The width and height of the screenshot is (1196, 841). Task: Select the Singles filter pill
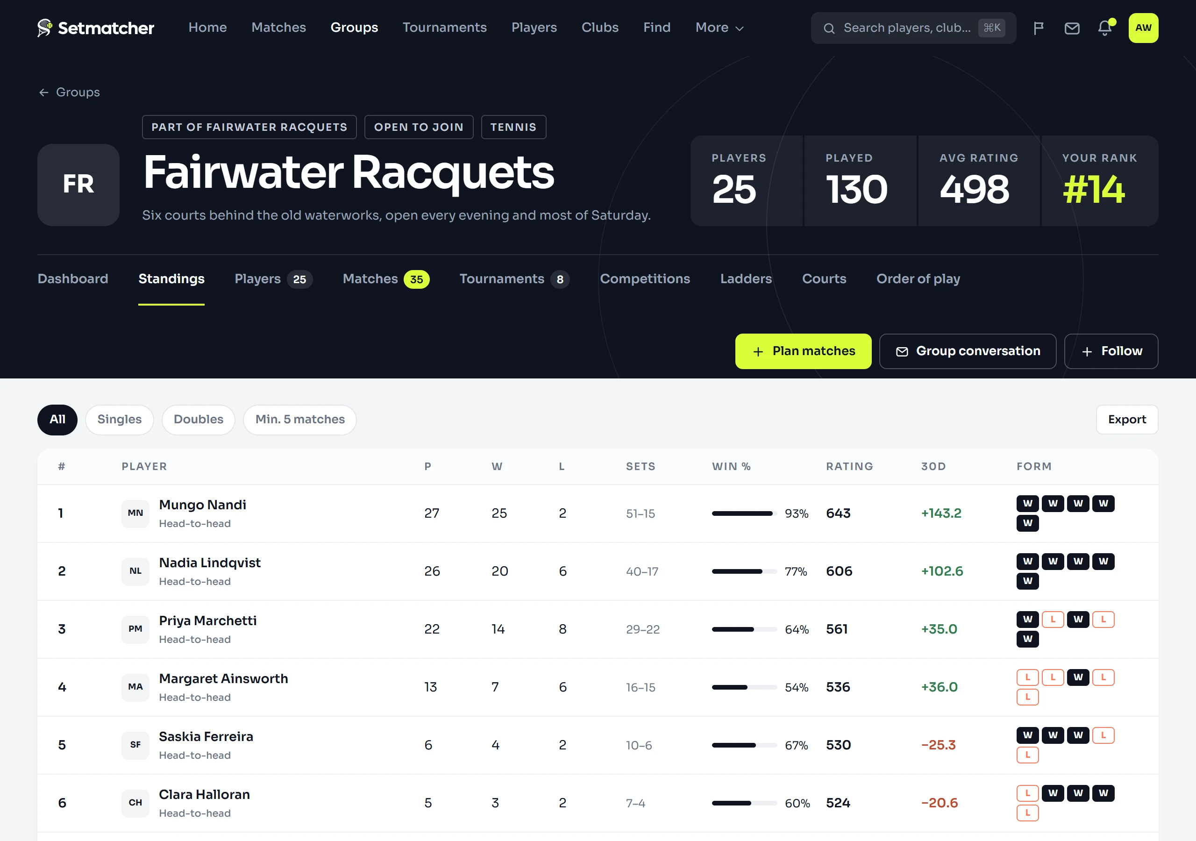tap(119, 420)
